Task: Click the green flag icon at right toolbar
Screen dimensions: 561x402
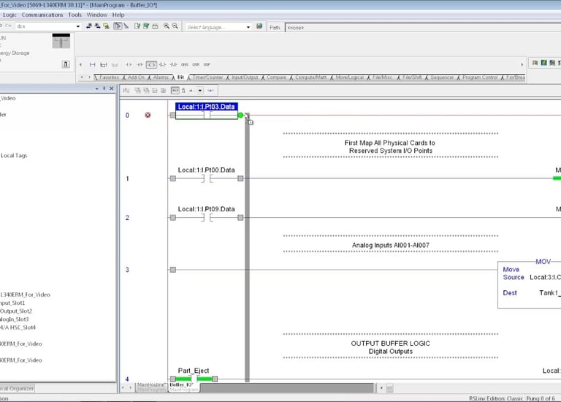Action: 535,63
